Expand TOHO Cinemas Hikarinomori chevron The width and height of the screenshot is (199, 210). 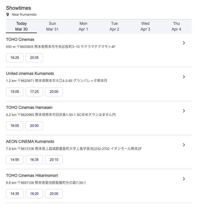184,179
